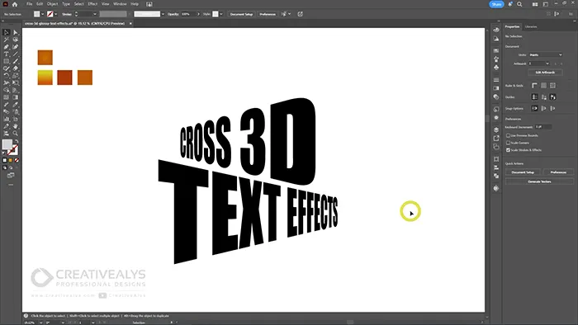
Task: Select the Hand tool
Action: [16, 126]
